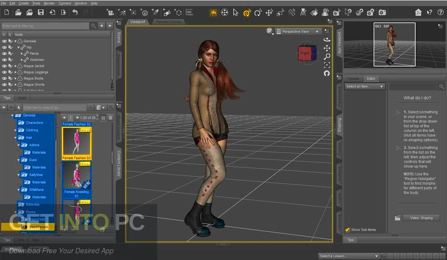Switch to the Editor tab
Viewport: 447px width, 260px height.
click(x=371, y=79)
